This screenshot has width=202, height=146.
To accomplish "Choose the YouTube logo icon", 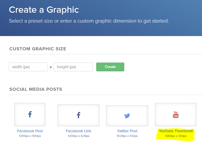I will [x=176, y=115].
